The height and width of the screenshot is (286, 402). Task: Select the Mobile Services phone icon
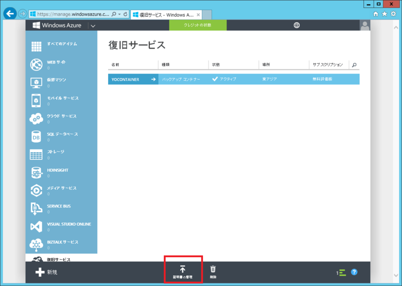point(36,101)
